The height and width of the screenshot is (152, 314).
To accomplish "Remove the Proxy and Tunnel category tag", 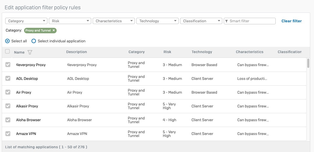I will [x=54, y=31].
